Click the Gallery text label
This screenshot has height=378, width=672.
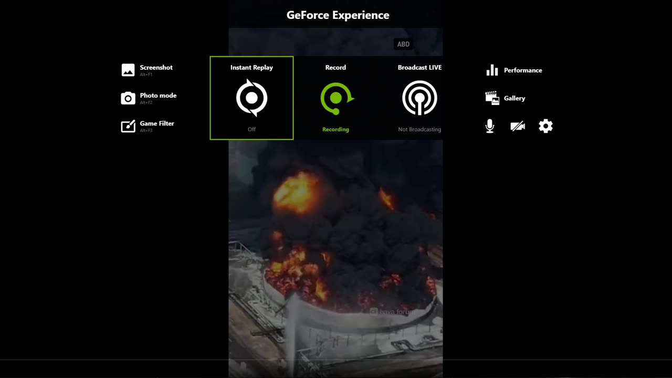[514, 98]
